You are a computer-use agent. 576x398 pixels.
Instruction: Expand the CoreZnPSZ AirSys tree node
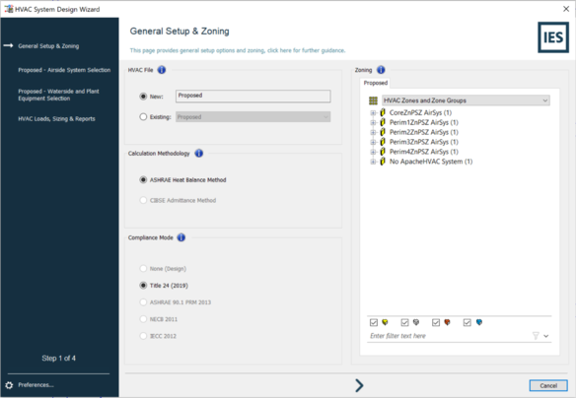[x=373, y=113]
